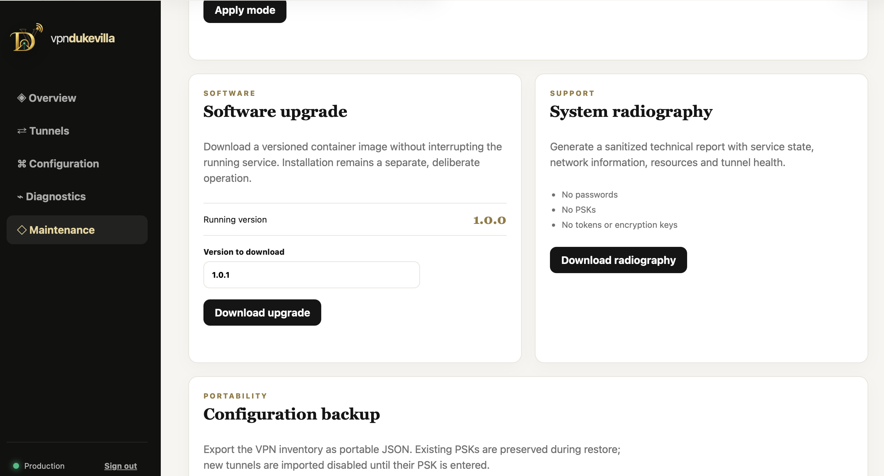
Task: Click the Version to download label
Action: pos(244,252)
